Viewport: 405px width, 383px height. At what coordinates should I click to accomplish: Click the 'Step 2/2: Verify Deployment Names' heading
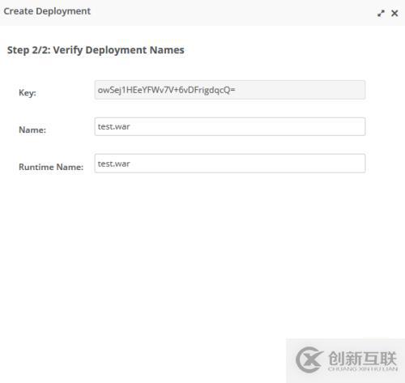point(96,50)
